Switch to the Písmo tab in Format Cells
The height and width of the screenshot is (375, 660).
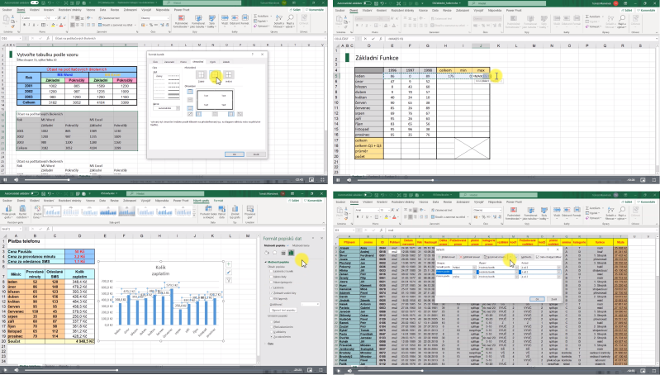coord(183,62)
